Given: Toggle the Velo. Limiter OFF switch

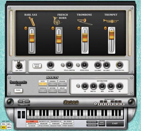Looking at the screenshot, I should [x=62, y=65].
